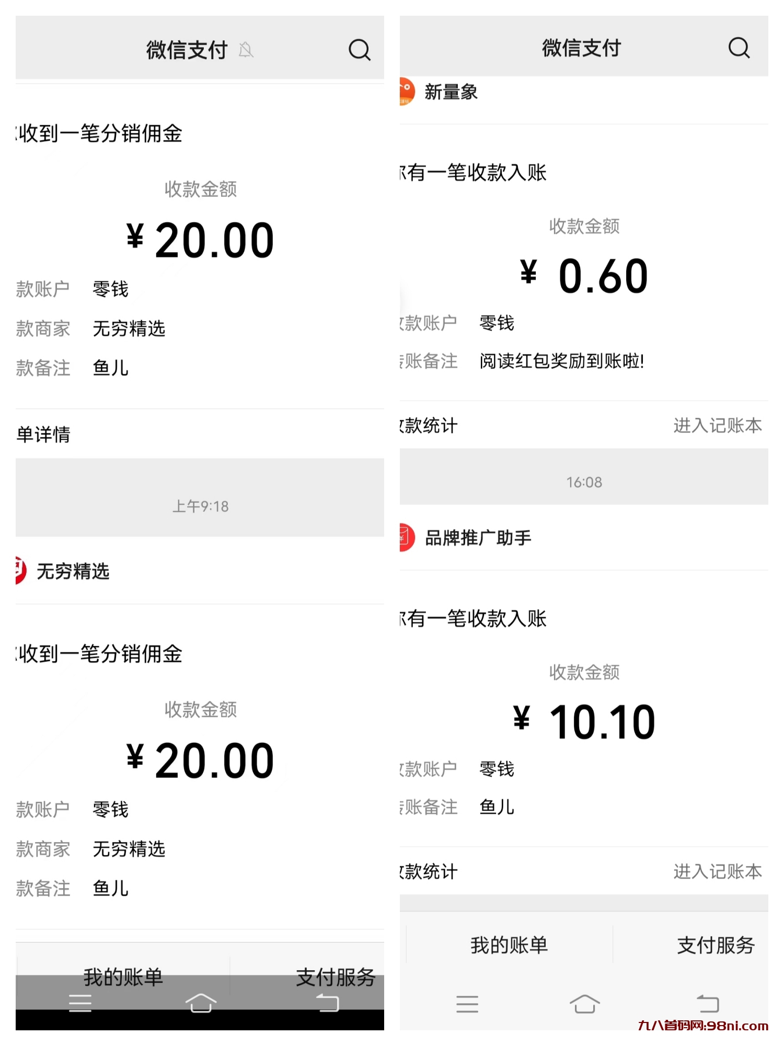Screen dimensions: 784x1046
Task: Select 我的账单 in the left bottom menu
Action: click(123, 976)
